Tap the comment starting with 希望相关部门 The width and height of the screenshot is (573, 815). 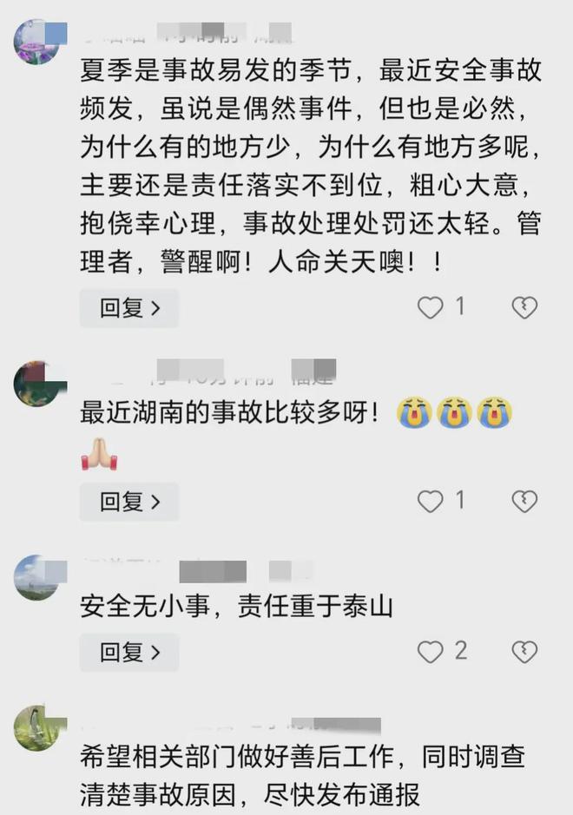[303, 775]
